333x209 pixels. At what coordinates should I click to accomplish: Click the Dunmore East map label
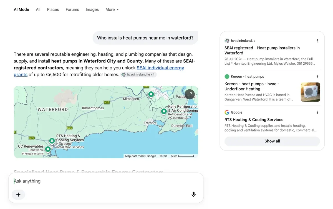point(182,126)
